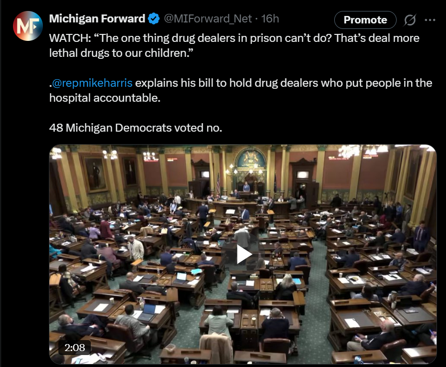Click the left wall portrait in the video
The height and width of the screenshot is (367, 446).
pyautogui.click(x=95, y=173)
